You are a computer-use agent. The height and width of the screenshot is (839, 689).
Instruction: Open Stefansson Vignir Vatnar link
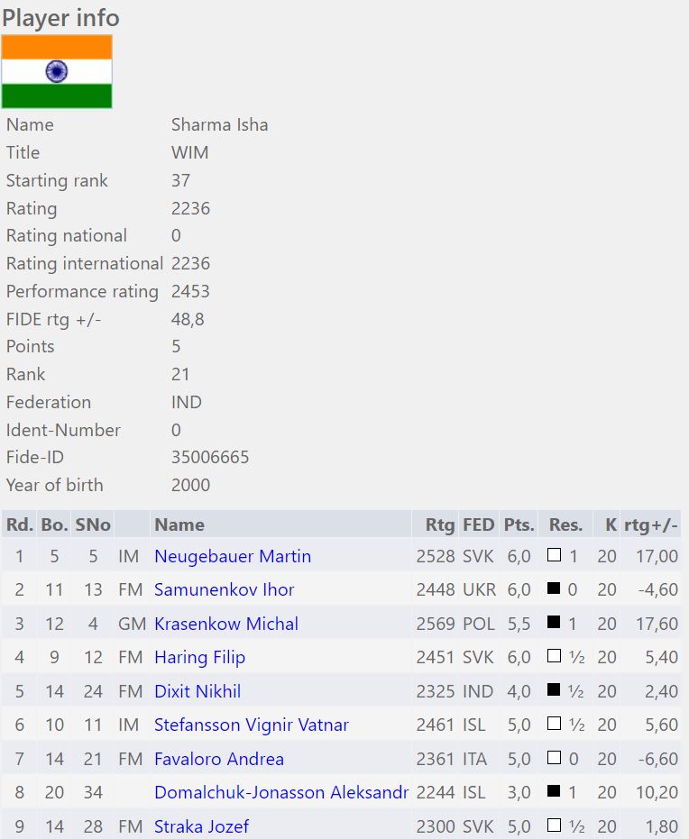tap(252, 725)
